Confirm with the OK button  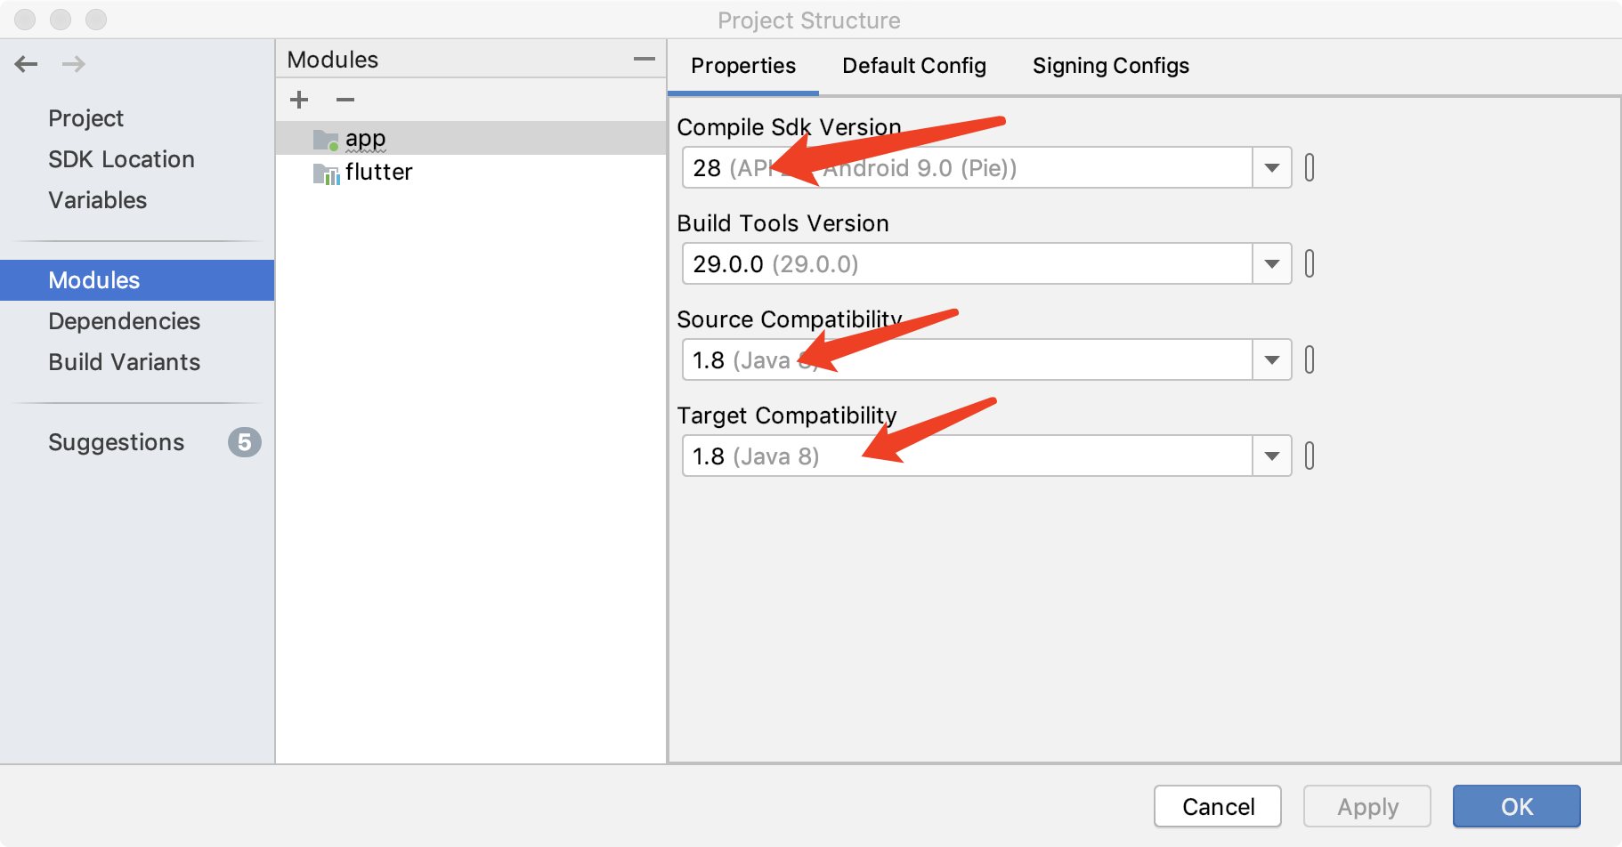[x=1517, y=806]
